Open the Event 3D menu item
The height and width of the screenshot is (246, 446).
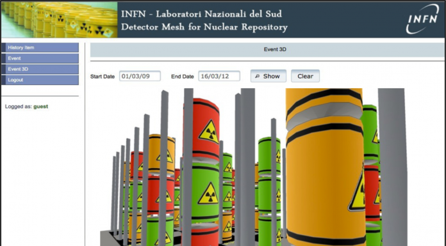pyautogui.click(x=40, y=69)
